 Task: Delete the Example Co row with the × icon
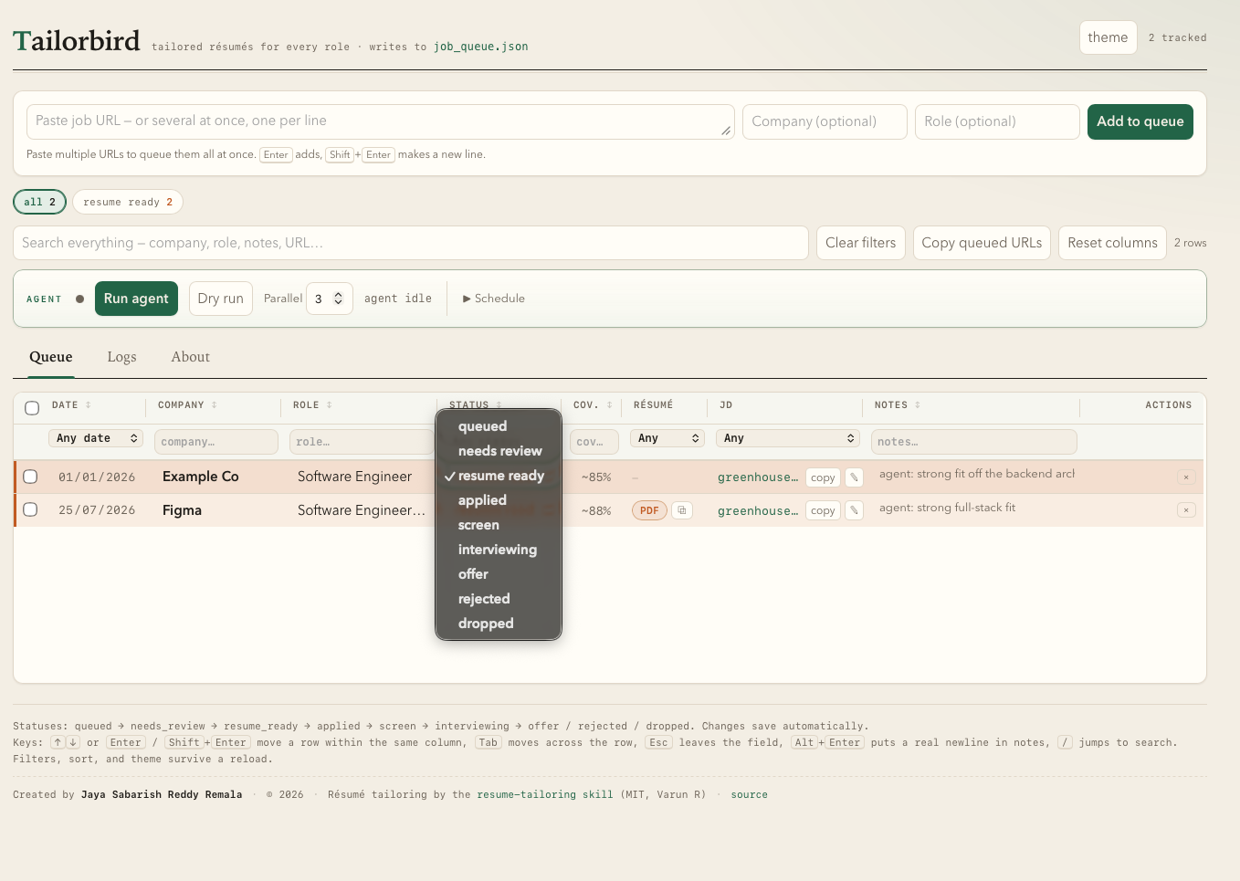(1186, 477)
